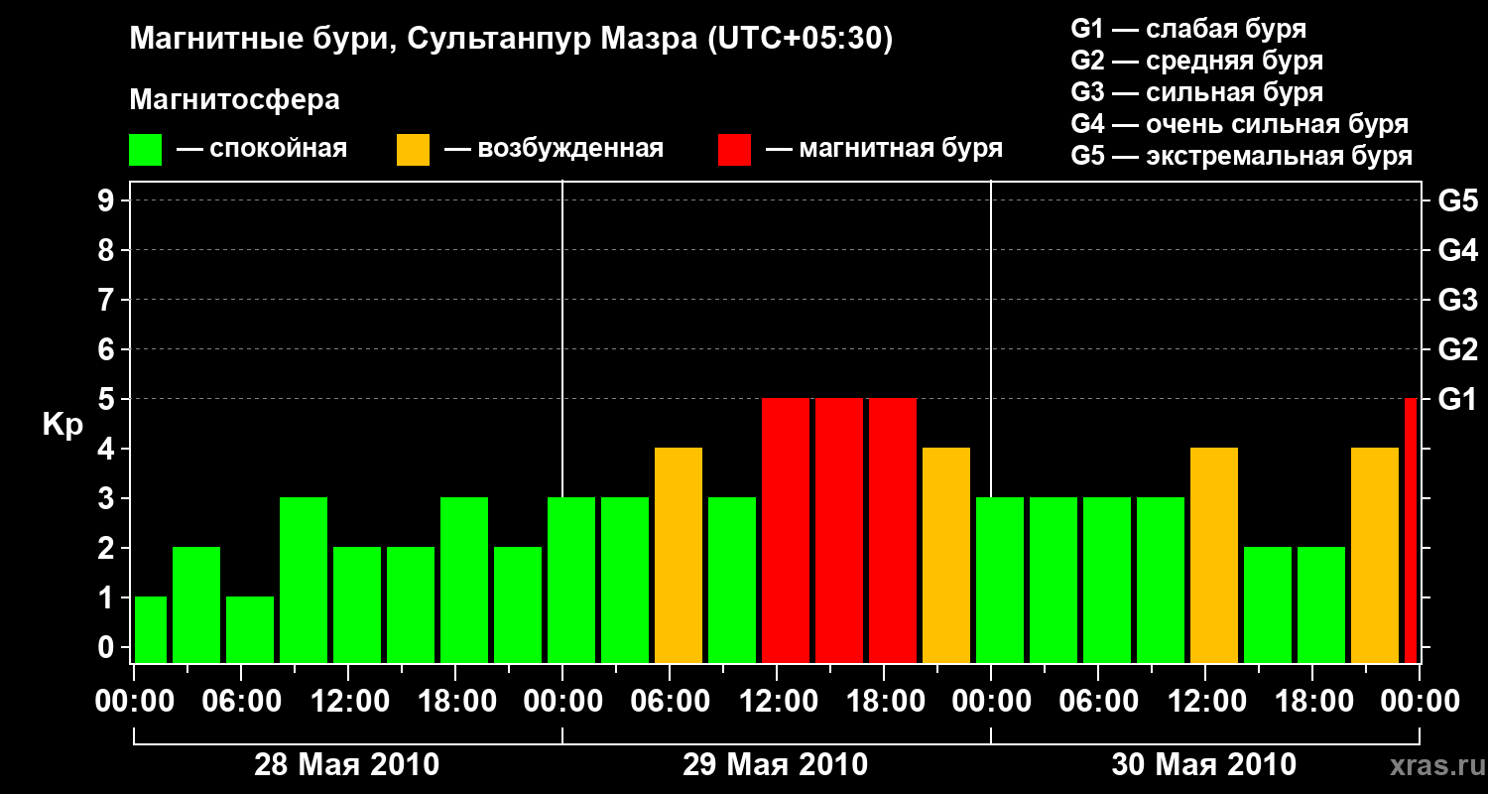This screenshot has height=794, width=1488.
Task: Select the 'G2 — средняя буря' legend line
Action: [x=1197, y=61]
